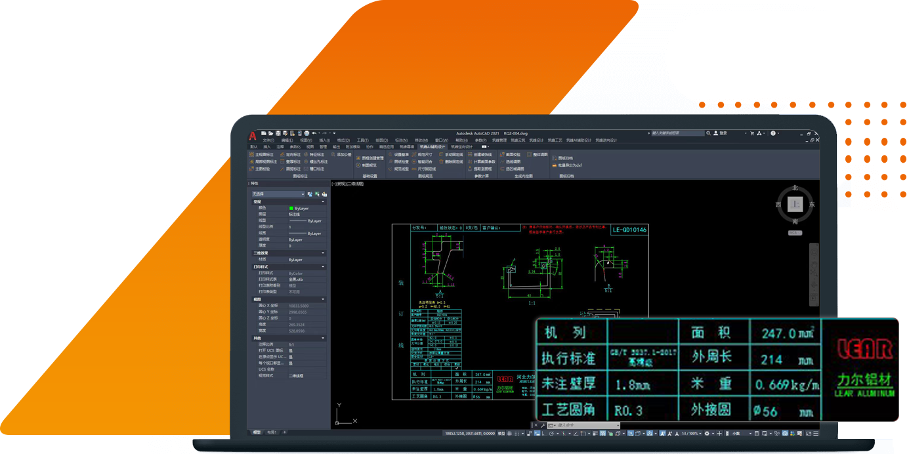This screenshot has width=909, height=454.
Task: Click the 计算截面参数 ribbon tool
Action: pyautogui.click(x=482, y=161)
